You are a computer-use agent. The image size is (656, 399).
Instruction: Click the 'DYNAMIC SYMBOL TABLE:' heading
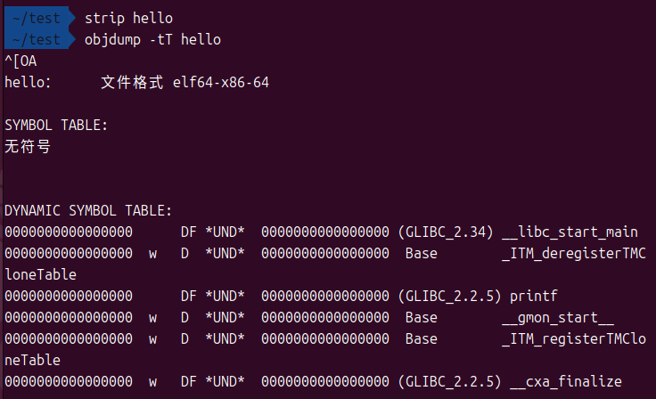click(x=88, y=211)
